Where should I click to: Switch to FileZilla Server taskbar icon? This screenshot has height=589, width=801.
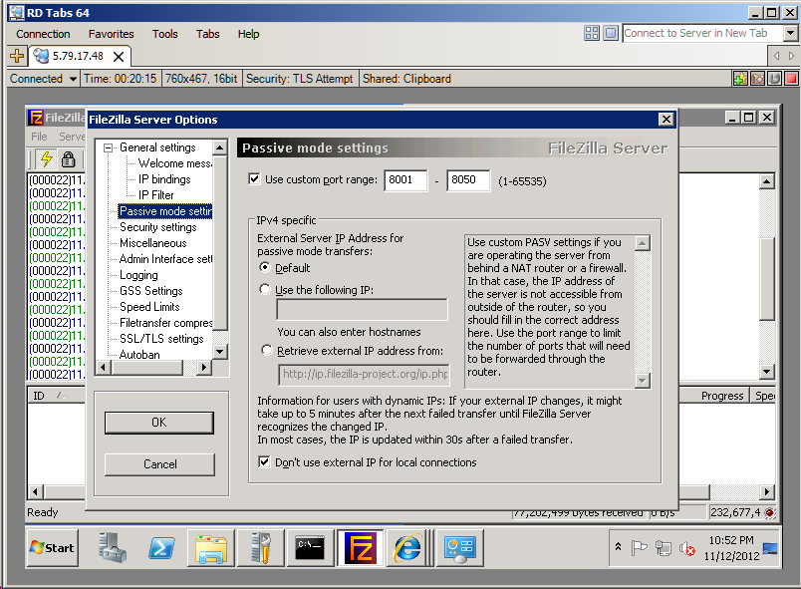(x=360, y=548)
